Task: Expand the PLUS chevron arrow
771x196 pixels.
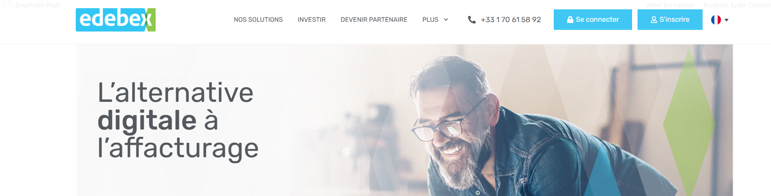Action: coord(446,20)
